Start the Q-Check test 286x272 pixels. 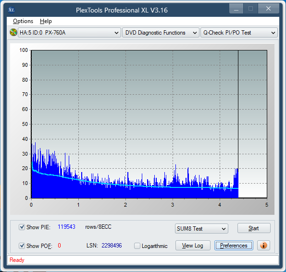coord(254,228)
